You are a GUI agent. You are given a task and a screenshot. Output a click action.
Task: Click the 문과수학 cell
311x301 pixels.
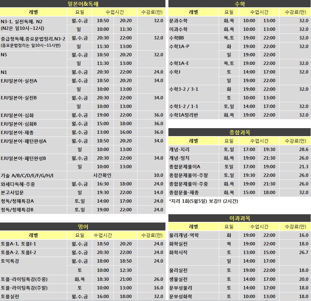pos(194,21)
